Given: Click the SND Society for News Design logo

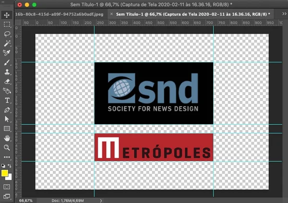Looking at the screenshot, I should click(x=154, y=93).
